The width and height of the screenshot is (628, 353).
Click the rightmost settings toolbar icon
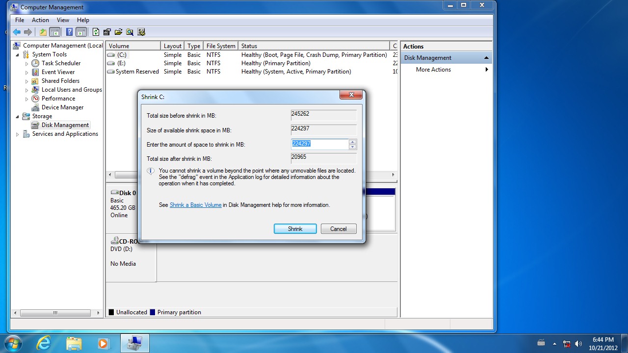141,32
